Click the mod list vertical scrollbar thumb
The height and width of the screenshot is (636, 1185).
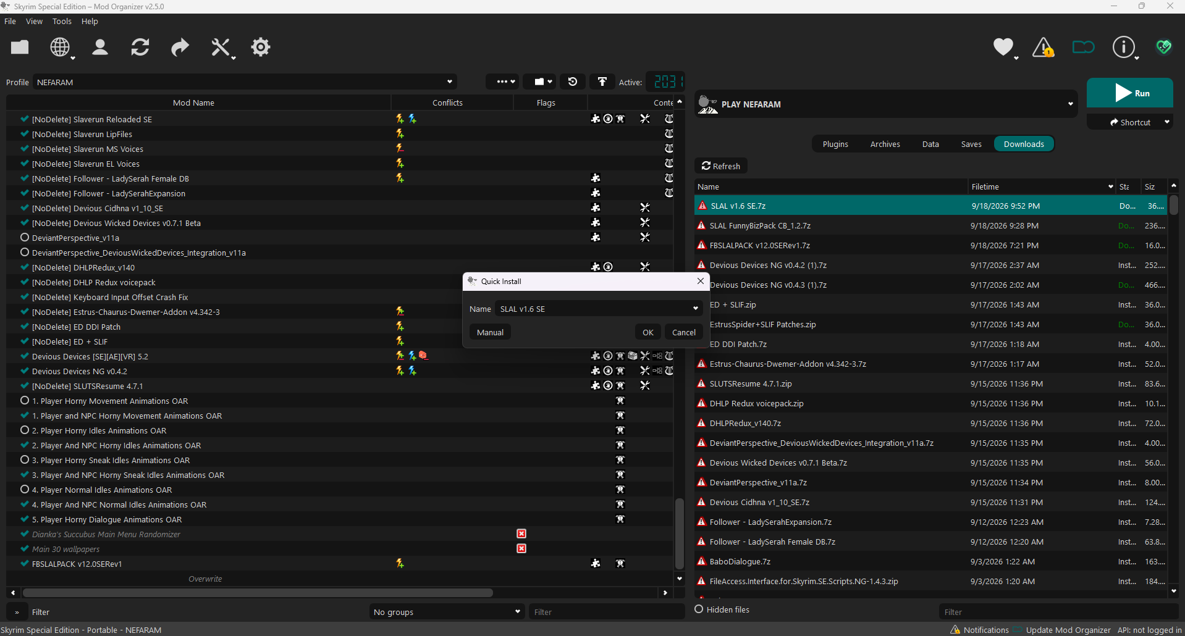(x=680, y=533)
